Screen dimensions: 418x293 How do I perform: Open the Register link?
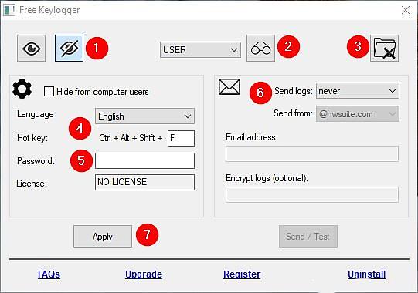coord(242,274)
